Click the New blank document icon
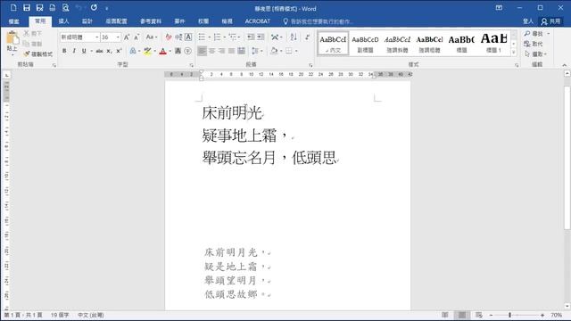Viewport: 571px width, 321px height. click(x=13, y=8)
